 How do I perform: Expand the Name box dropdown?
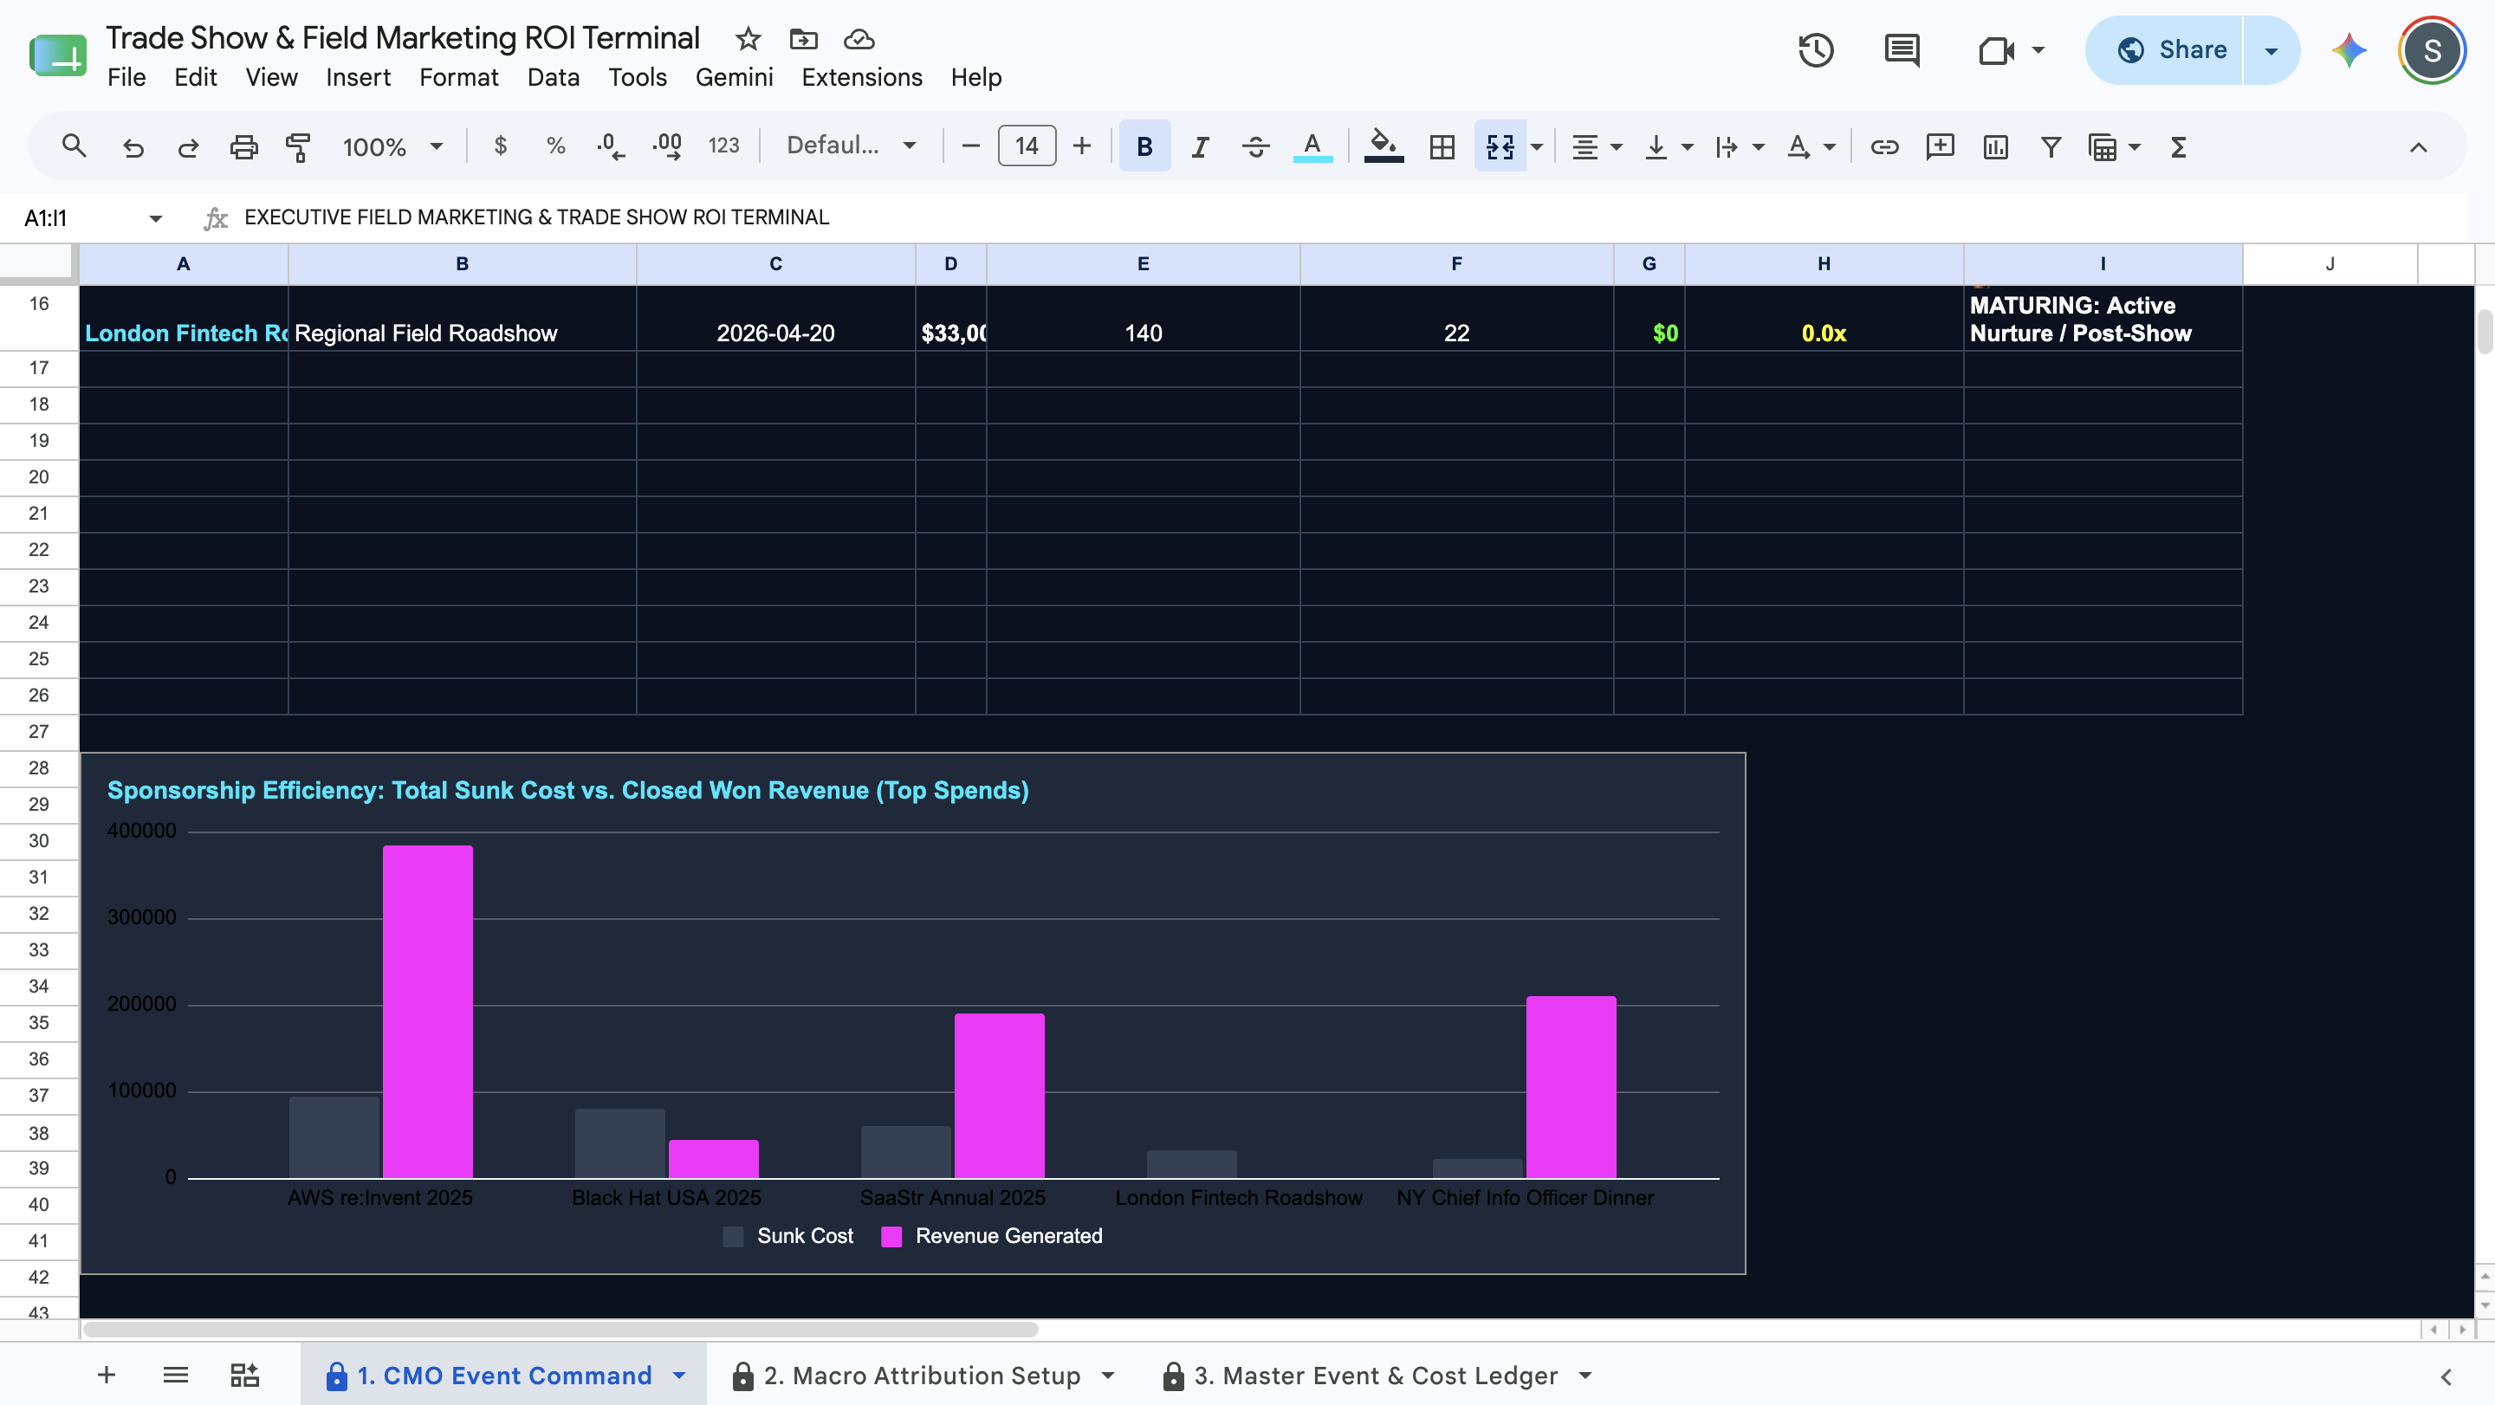[155, 218]
